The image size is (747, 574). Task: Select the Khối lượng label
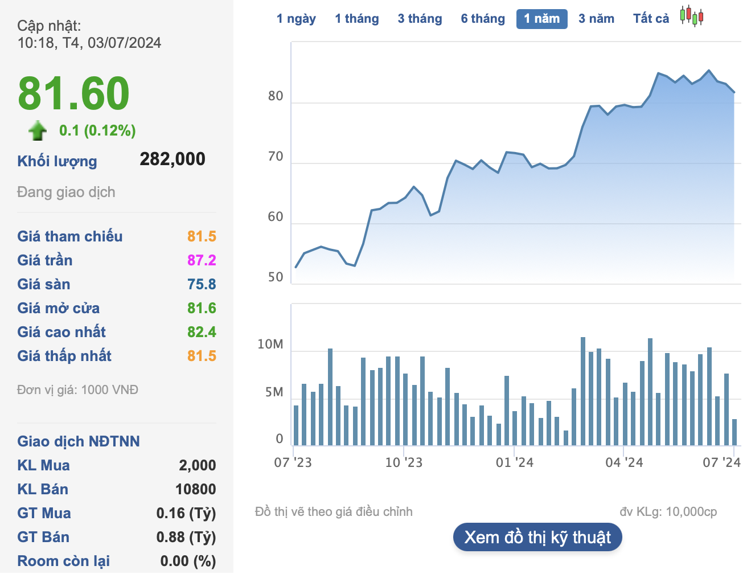pos(57,161)
